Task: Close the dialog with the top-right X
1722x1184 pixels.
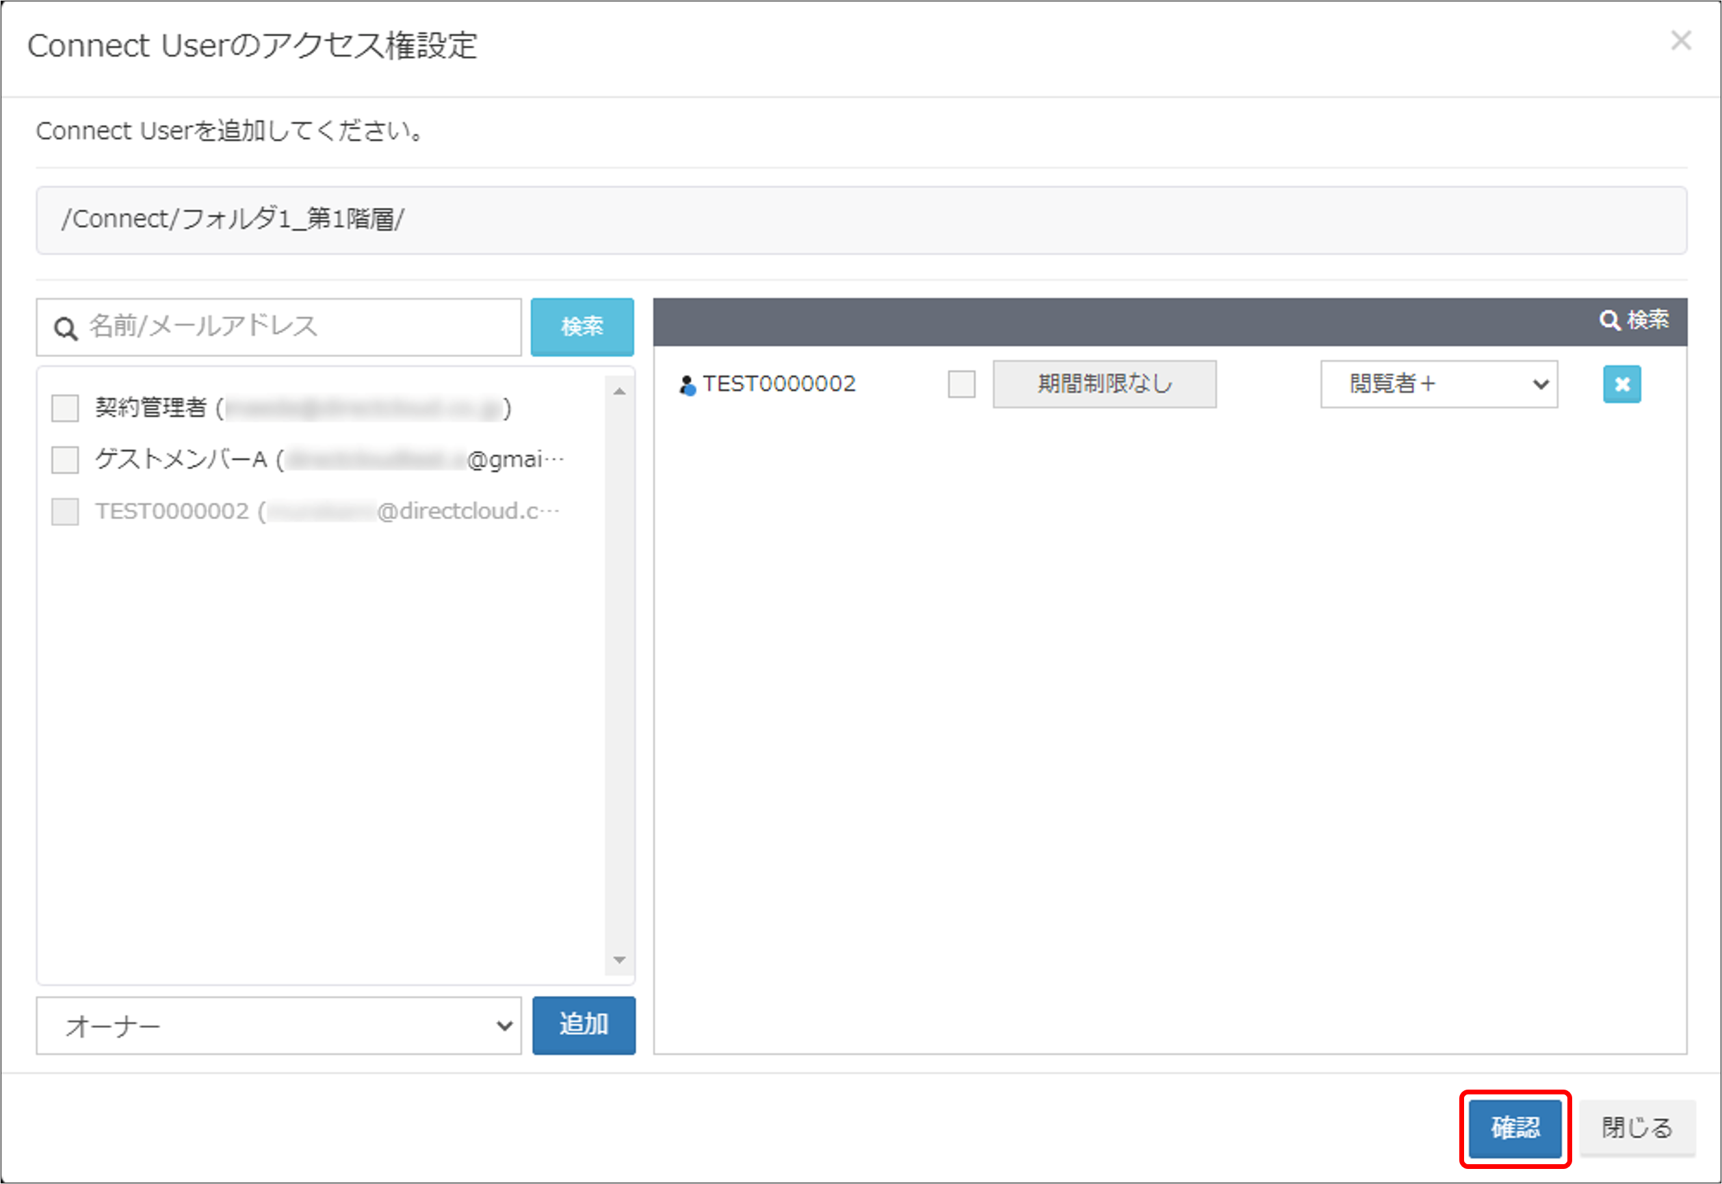Action: pyautogui.click(x=1680, y=41)
